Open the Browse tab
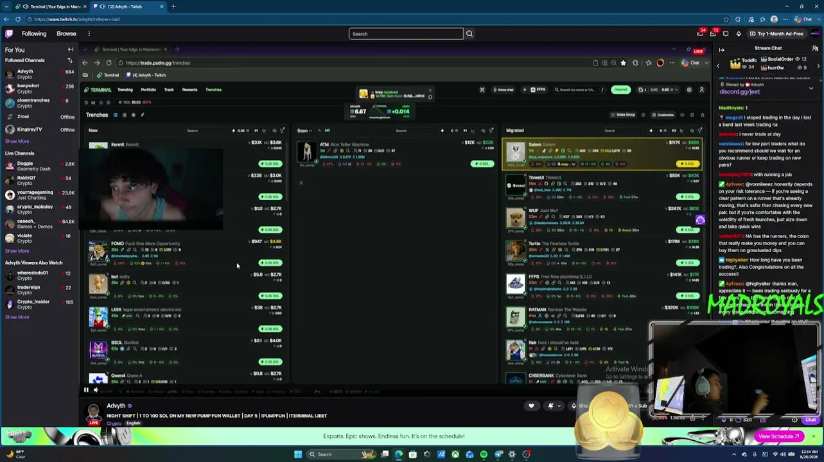The image size is (824, 462). tap(66, 33)
